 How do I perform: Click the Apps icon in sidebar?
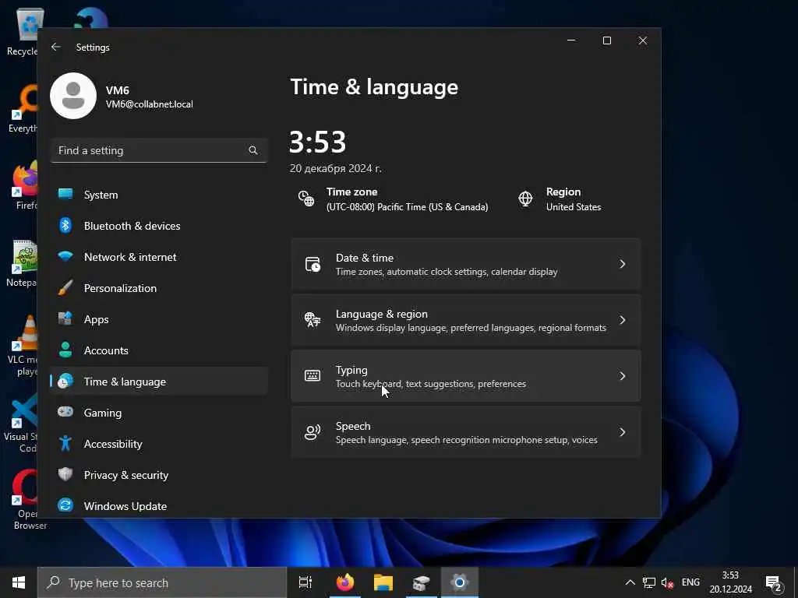65,318
